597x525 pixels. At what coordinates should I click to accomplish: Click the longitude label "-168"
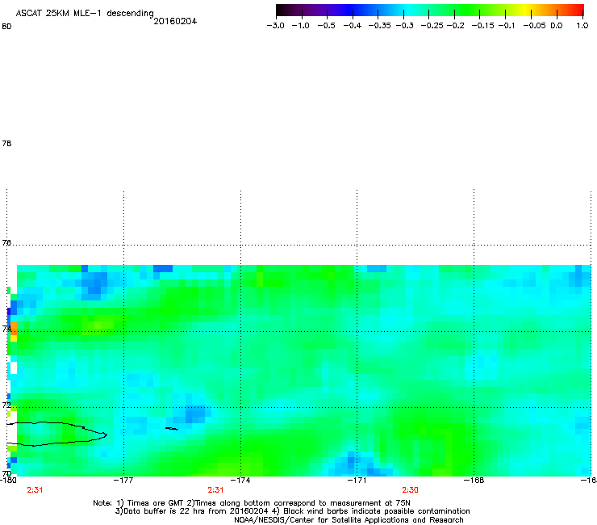coord(474,480)
